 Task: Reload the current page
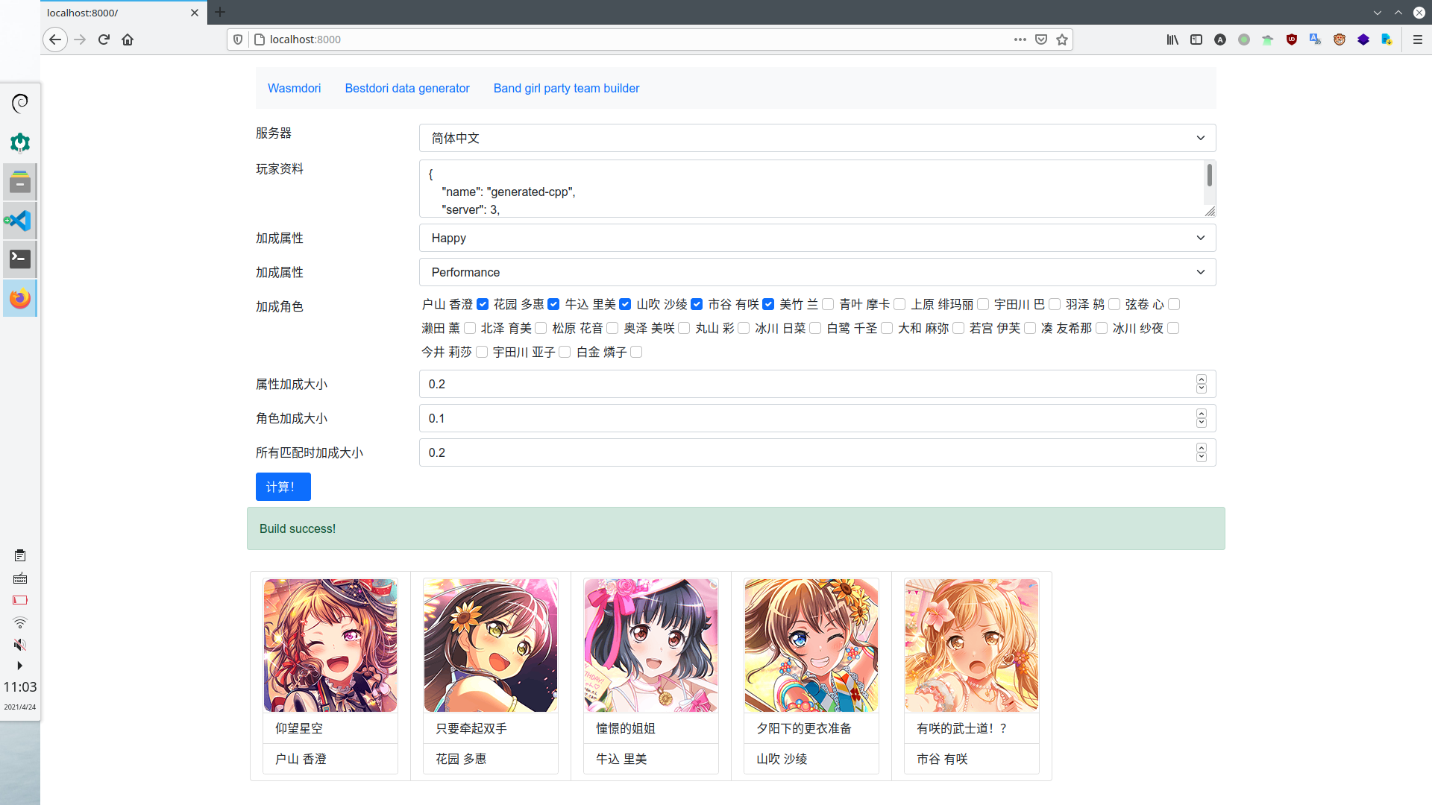point(104,40)
